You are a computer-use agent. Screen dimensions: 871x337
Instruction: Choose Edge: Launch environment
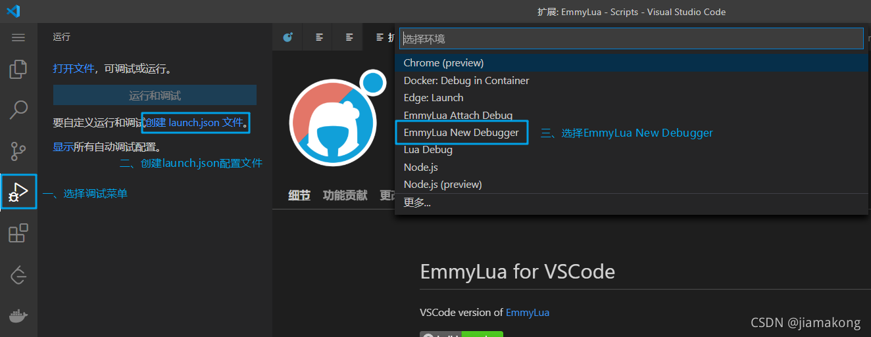click(632, 97)
